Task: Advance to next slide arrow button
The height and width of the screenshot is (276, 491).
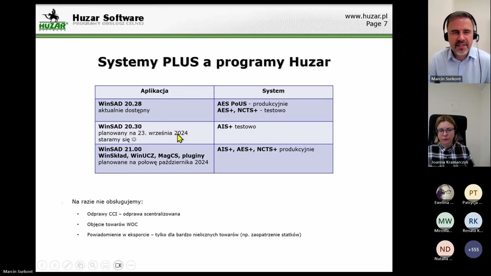Action: tap(55, 265)
